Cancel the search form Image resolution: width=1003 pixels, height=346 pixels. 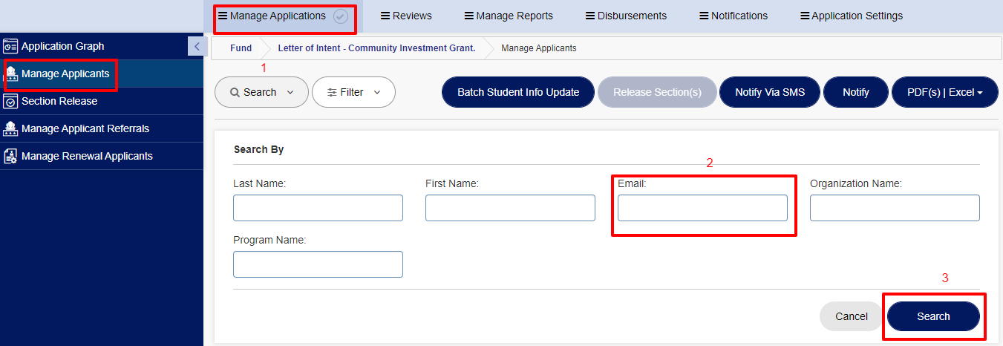point(852,316)
